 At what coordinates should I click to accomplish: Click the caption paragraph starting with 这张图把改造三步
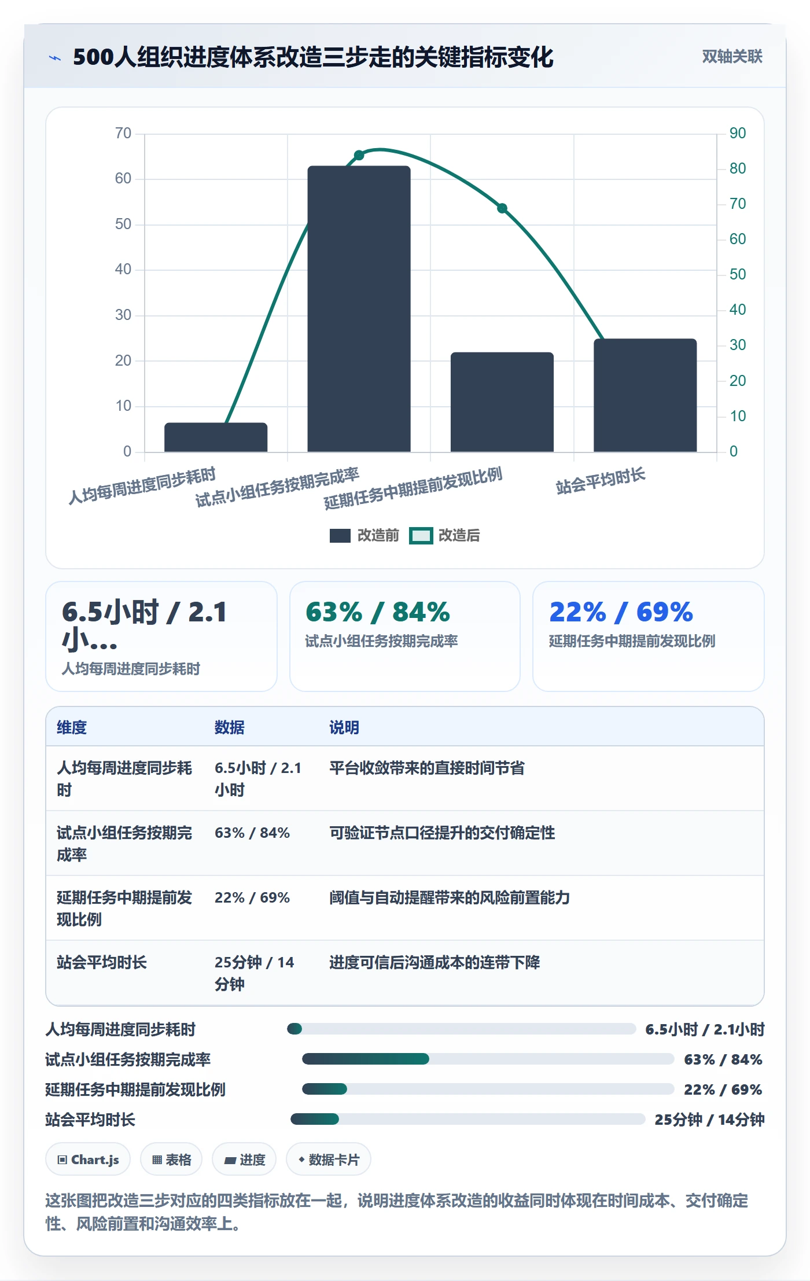click(397, 1212)
